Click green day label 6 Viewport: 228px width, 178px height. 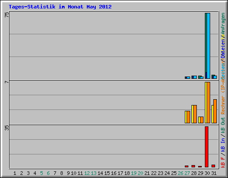[48, 173]
